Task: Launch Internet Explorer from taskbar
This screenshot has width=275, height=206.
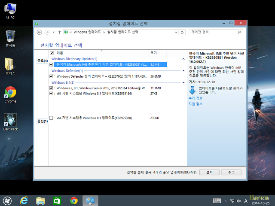Action: tap(24, 201)
